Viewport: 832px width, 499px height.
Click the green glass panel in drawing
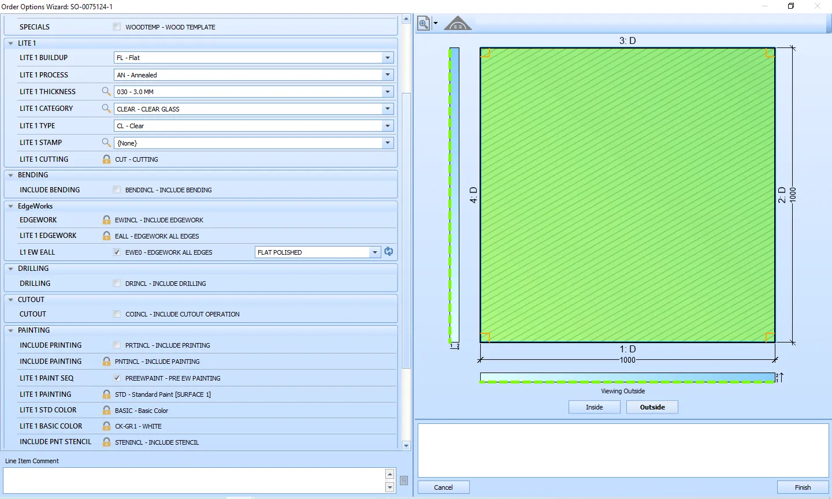coord(627,195)
